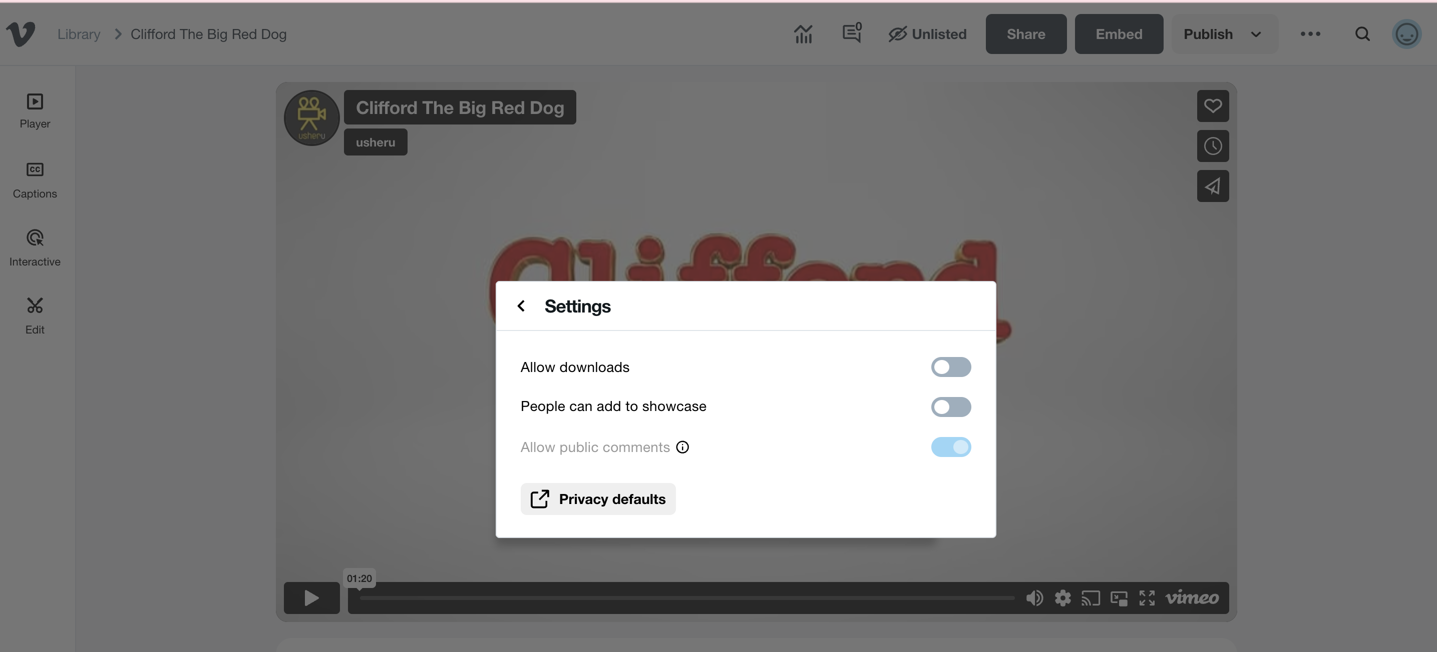Screen dimensions: 1437x652
Task: Click the usheru channel name label
Action: click(376, 142)
